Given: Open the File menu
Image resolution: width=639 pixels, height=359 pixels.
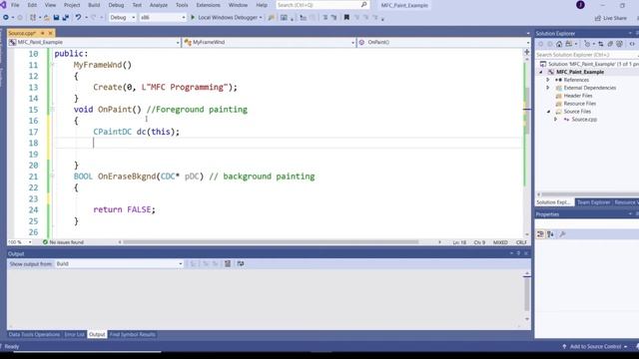Looking at the screenshot, I should click(x=15, y=5).
